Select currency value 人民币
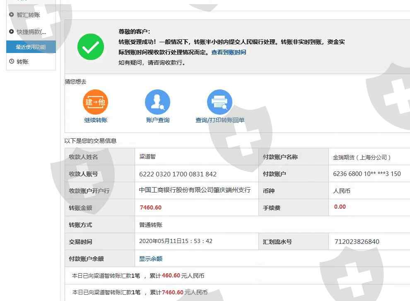 click(x=342, y=191)
